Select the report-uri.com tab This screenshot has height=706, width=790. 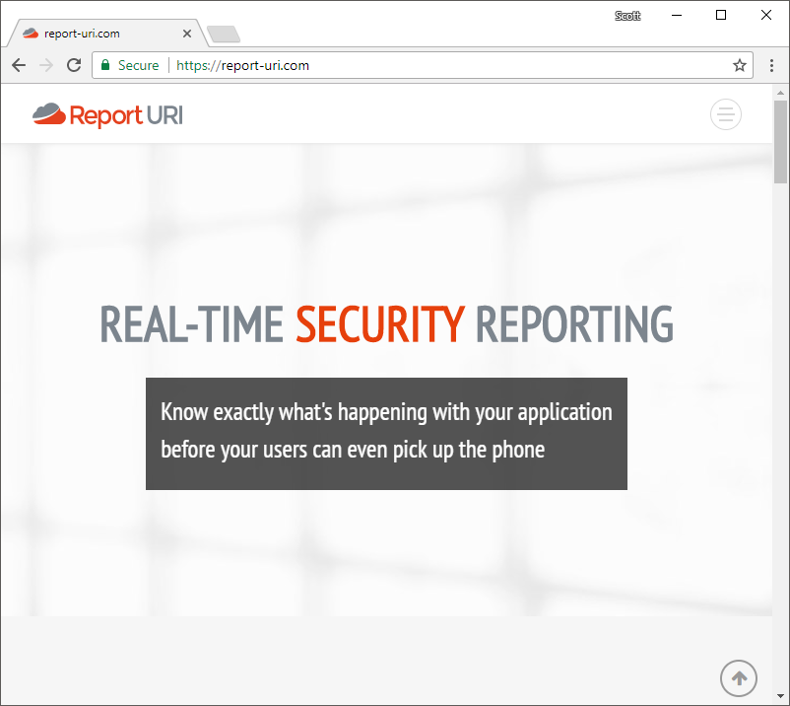(x=105, y=34)
